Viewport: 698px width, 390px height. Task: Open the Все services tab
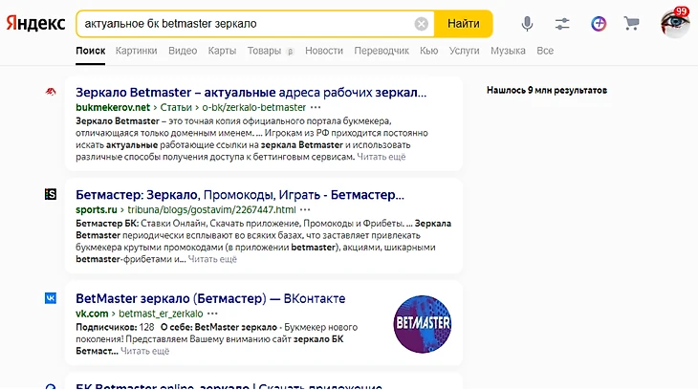[545, 51]
